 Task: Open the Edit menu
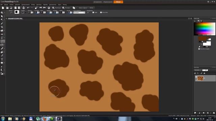point(6,4)
